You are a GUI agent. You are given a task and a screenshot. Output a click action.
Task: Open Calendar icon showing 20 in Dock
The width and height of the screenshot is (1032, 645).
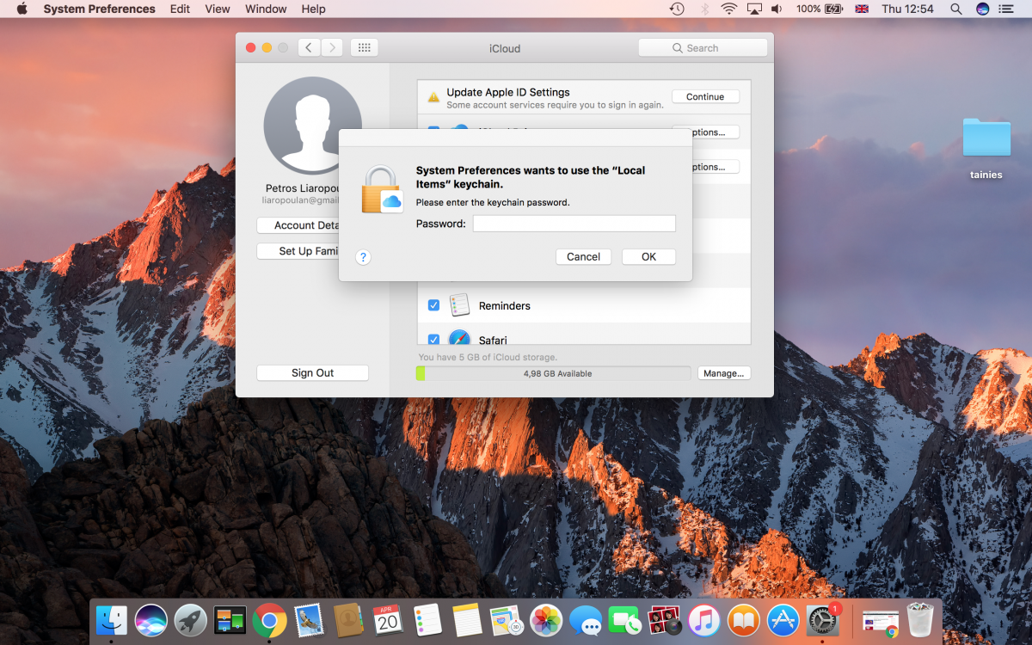[388, 620]
